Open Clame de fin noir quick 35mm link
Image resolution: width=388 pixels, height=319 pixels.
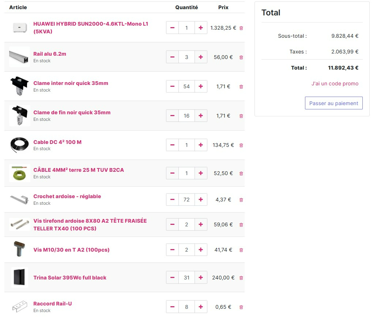click(72, 112)
